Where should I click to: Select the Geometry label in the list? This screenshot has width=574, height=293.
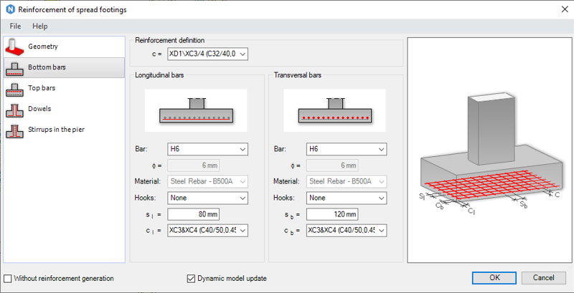coord(43,47)
